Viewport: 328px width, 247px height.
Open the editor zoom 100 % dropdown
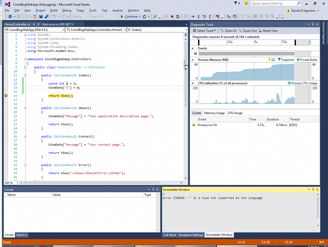click(x=17, y=183)
